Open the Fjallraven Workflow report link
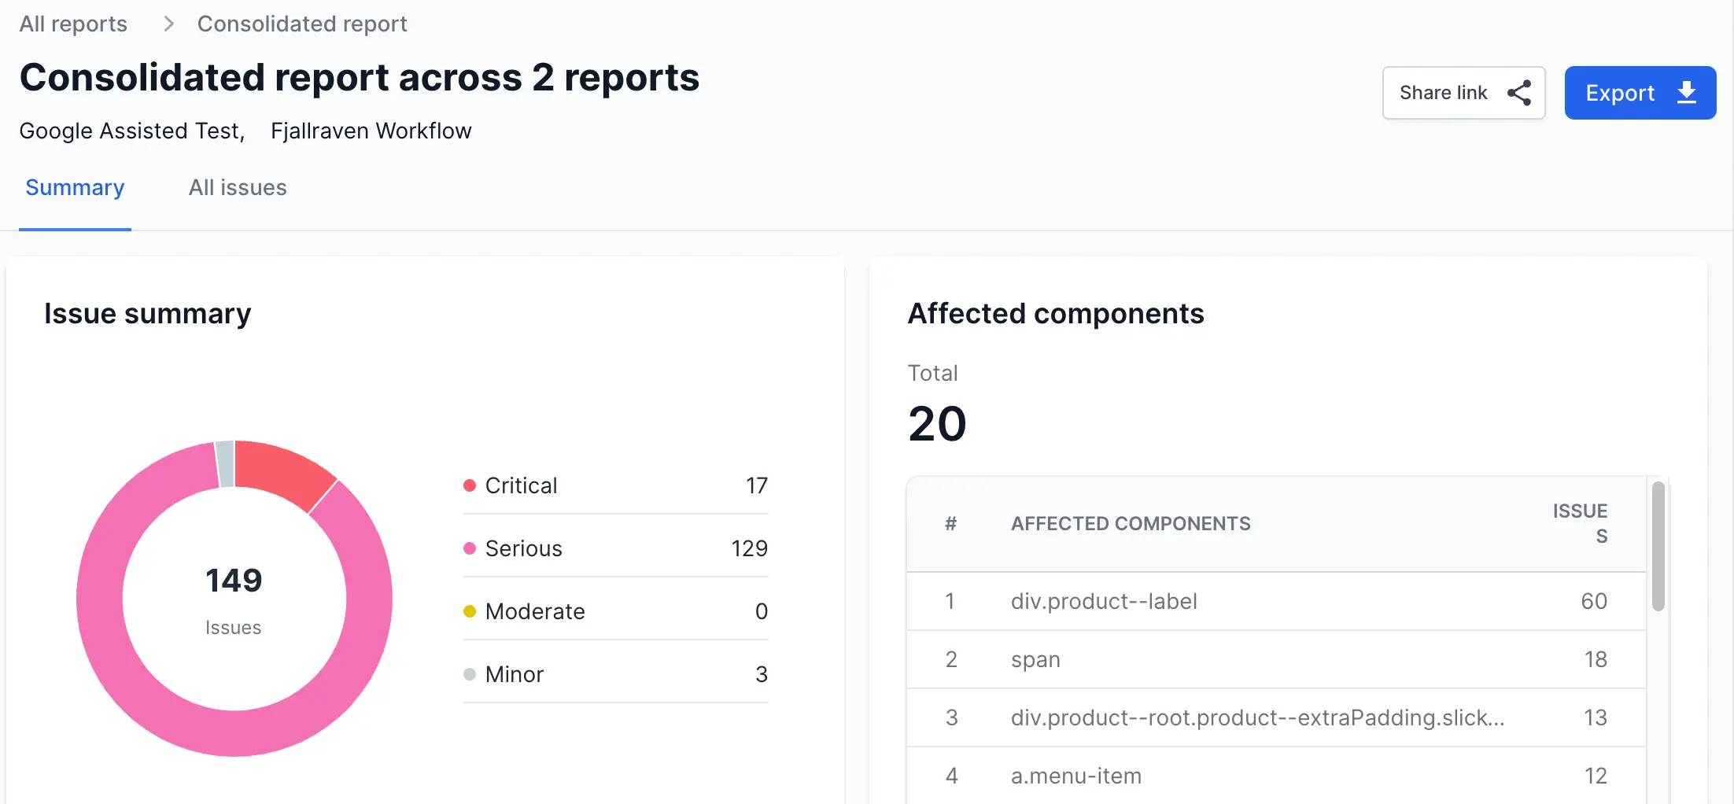The width and height of the screenshot is (1734, 804). coord(371,131)
